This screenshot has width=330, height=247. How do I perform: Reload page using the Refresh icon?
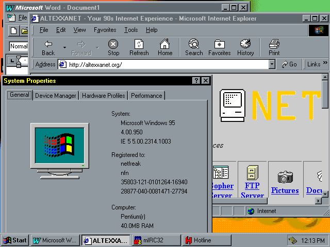coord(139,44)
